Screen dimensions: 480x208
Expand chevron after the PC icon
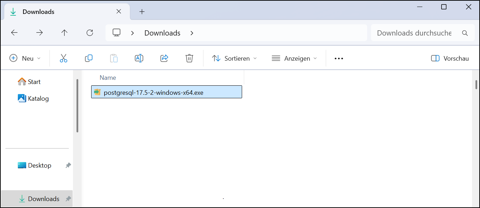coord(132,33)
